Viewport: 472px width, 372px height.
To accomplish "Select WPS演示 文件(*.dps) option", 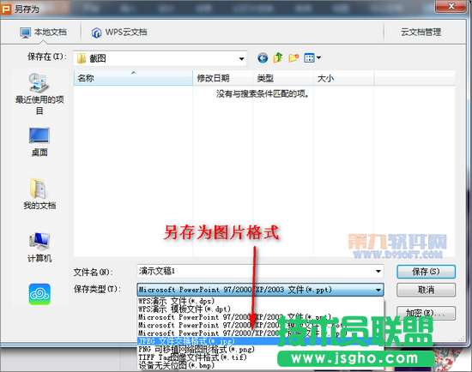I will 260,301.
